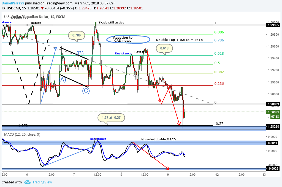This screenshot has height=187, width=282.
Task: Open the DanielParra99 author link
Action: click(x=13, y=3)
